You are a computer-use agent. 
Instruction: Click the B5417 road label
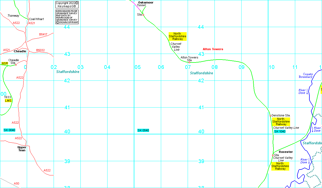point(43,35)
